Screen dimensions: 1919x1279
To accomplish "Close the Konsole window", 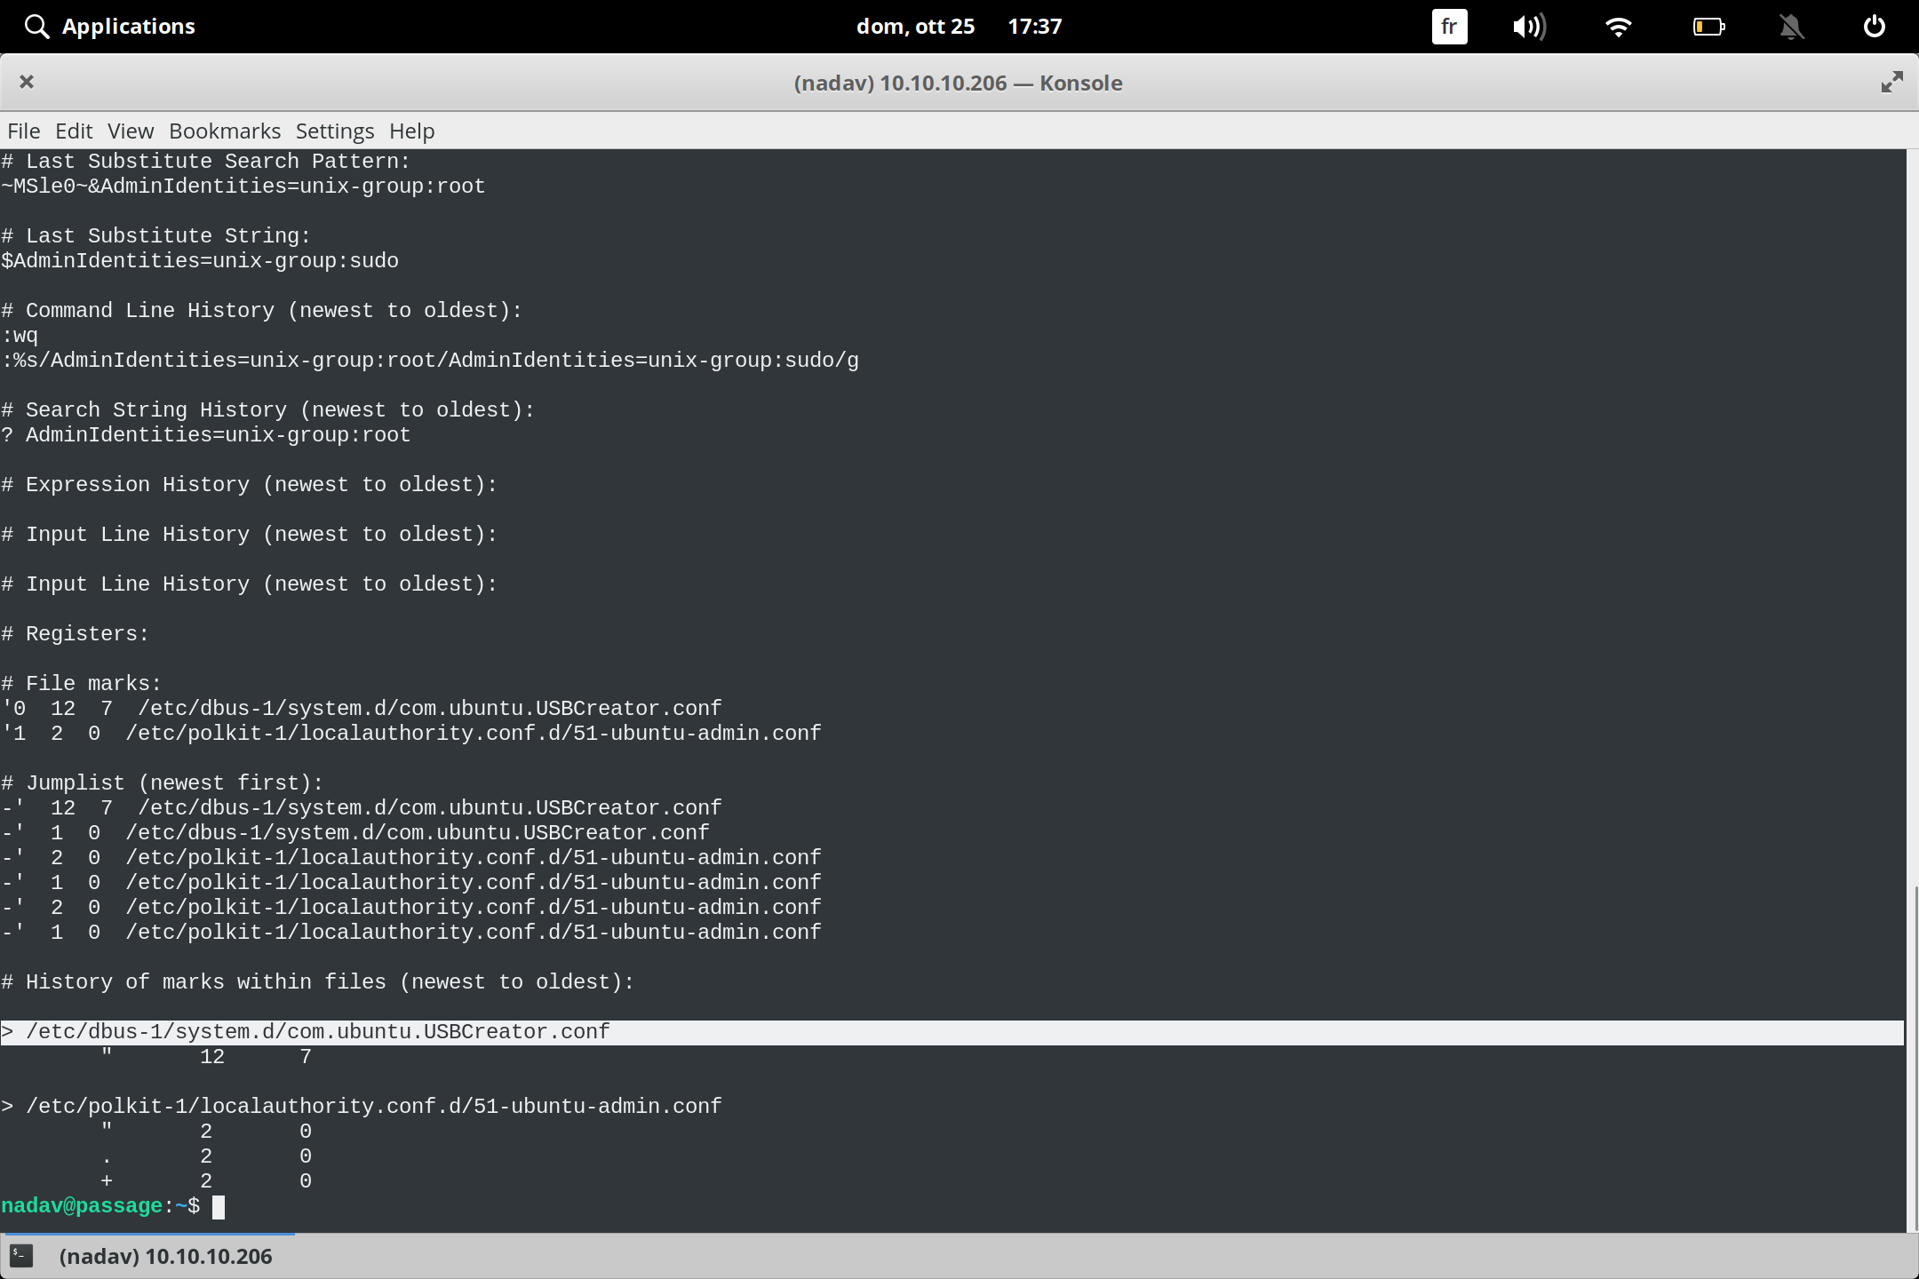I will pos(27,82).
